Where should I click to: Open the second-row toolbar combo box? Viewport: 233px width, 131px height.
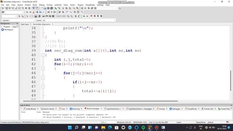(x=15, y=12)
